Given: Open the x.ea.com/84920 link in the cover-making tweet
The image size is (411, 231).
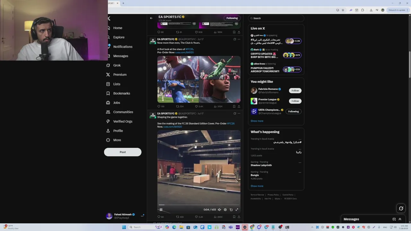Looking at the screenshot, I should (172, 127).
